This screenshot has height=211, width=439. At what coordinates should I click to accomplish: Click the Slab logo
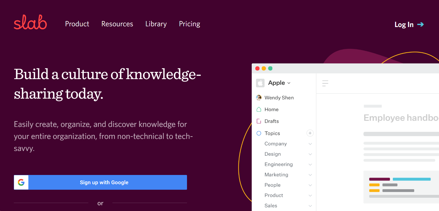[x=30, y=22]
